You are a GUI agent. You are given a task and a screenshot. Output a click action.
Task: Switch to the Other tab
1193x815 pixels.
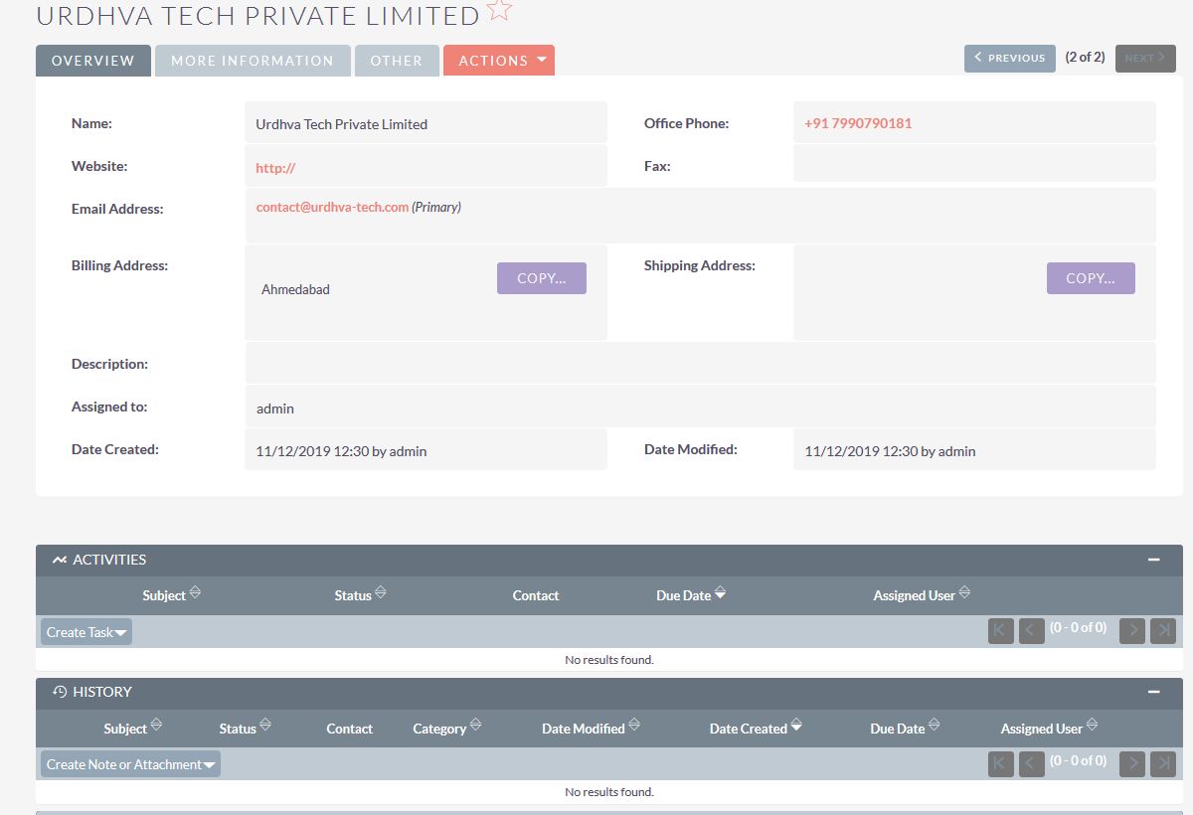397,61
